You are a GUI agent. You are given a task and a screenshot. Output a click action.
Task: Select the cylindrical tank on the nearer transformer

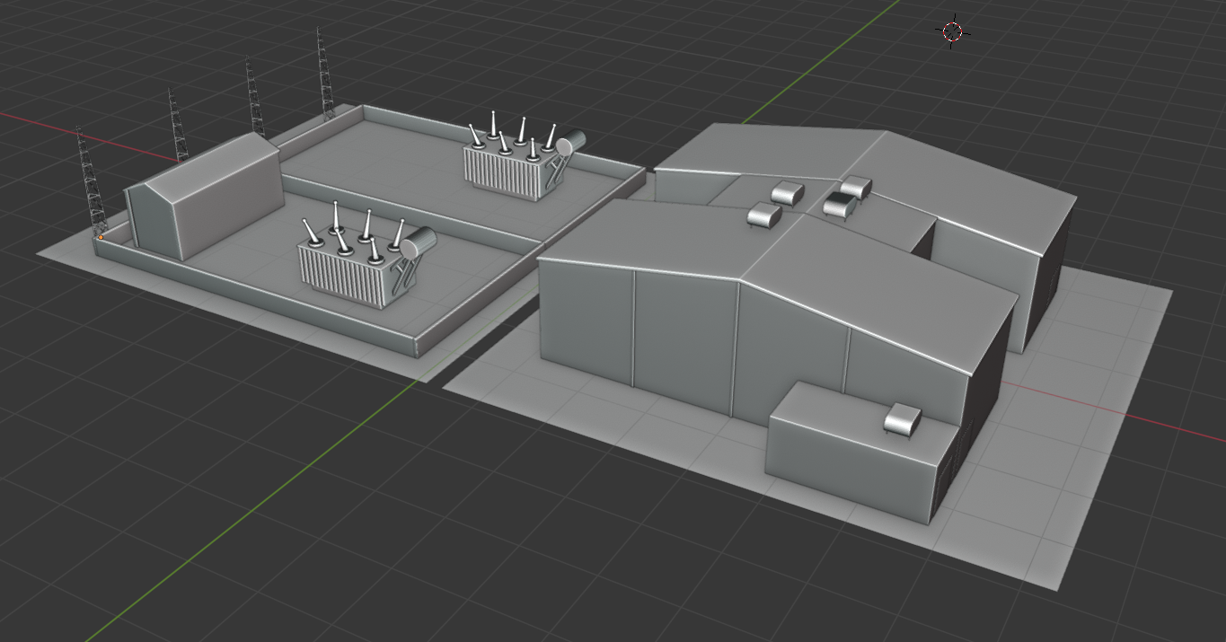(419, 242)
